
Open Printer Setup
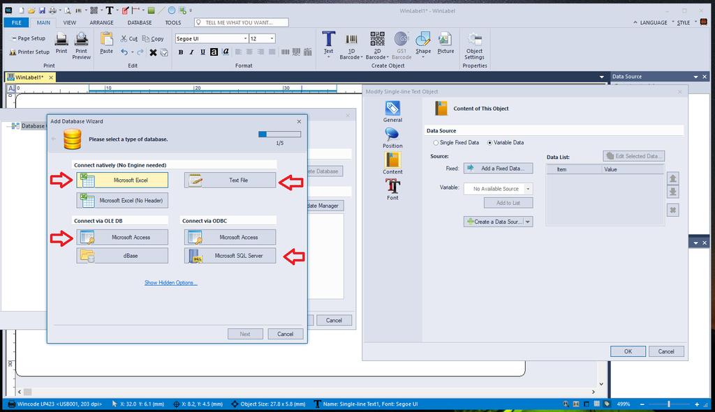coord(29,52)
